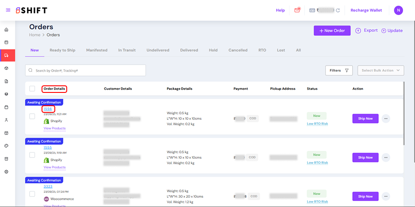415x207 pixels.
Task: Open the Filters panel
Action: pyautogui.click(x=339, y=70)
